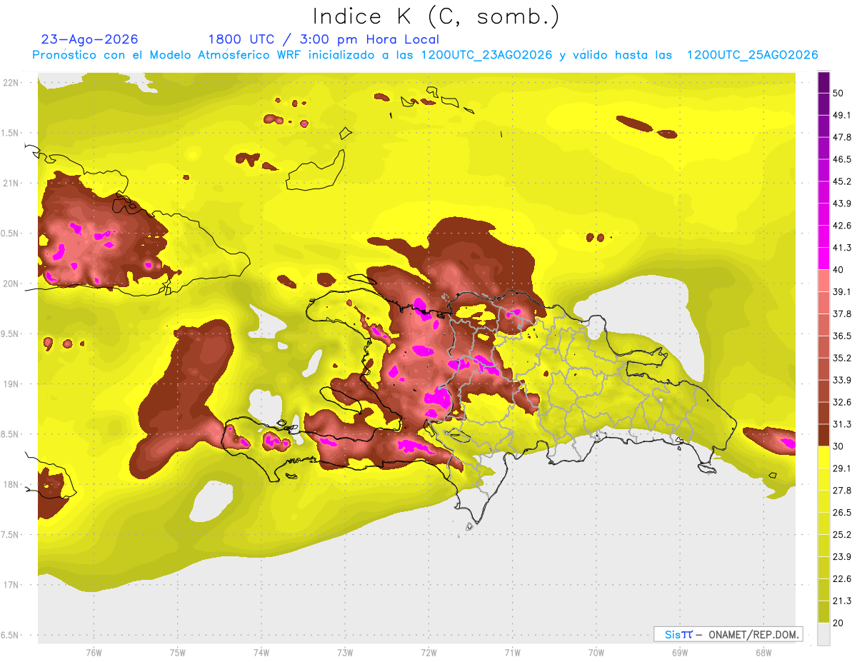Click the "70W" longitude label
857x662 pixels.
(596, 652)
